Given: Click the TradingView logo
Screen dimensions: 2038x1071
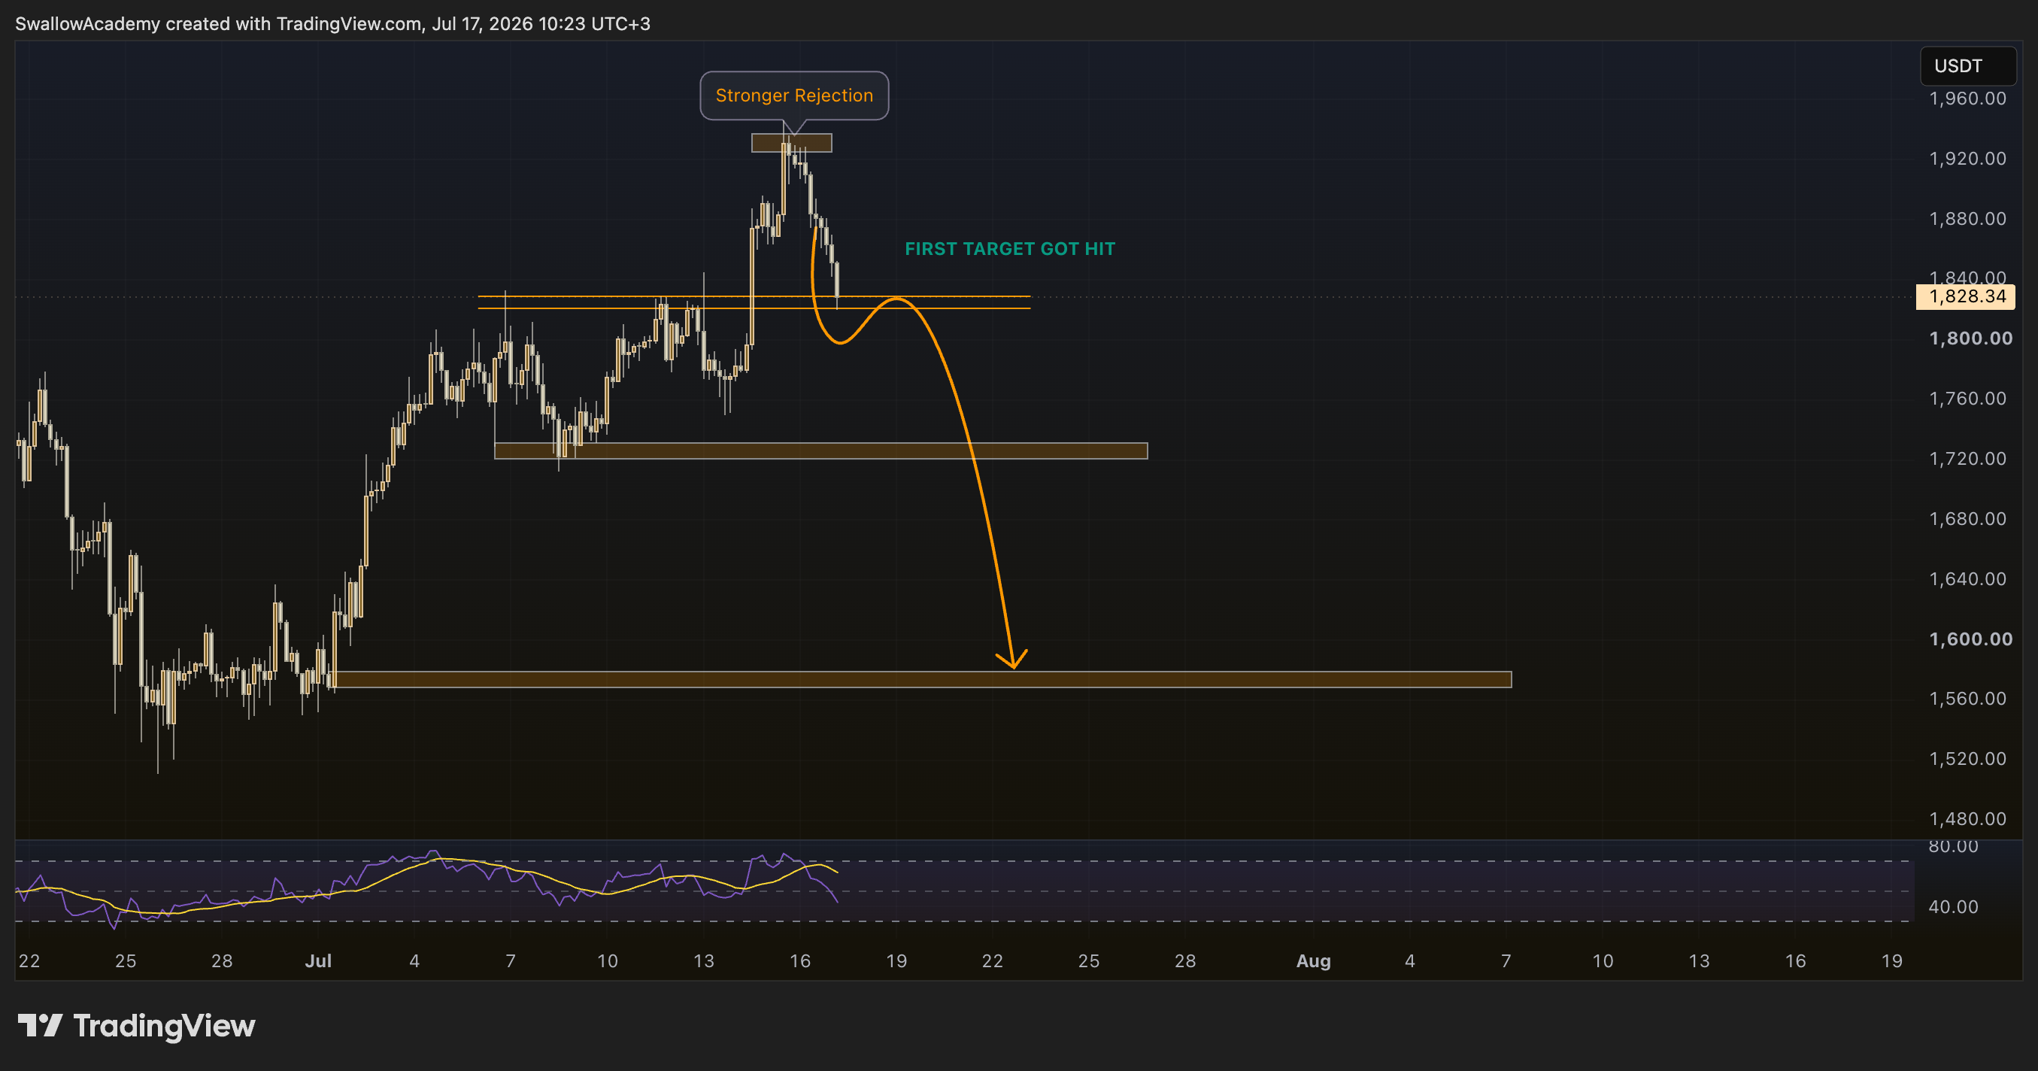Looking at the screenshot, I should pyautogui.click(x=136, y=1026).
